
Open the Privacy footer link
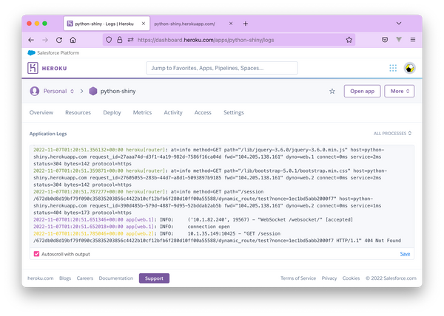tap(329, 278)
